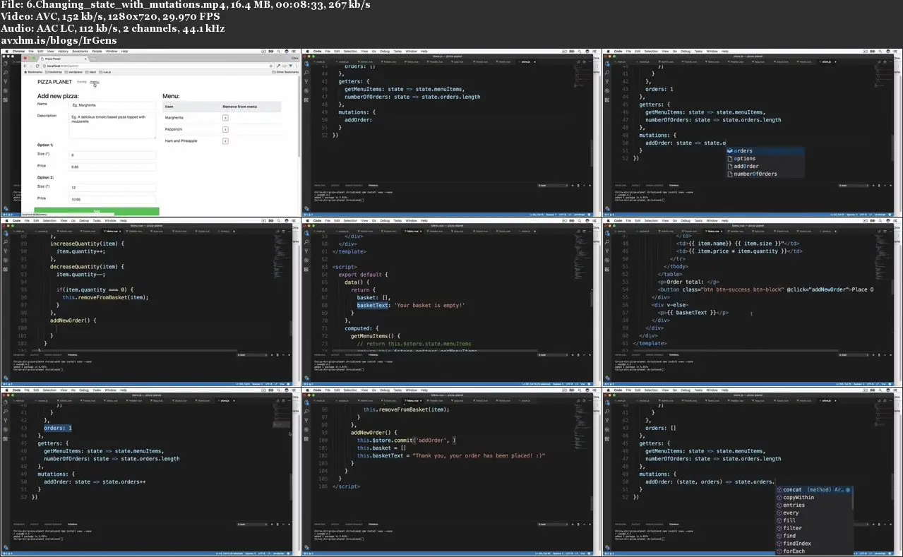Open terminal shell dropdown in increaseQuantity code frame
This screenshot has height=557, width=903.
coord(251,355)
